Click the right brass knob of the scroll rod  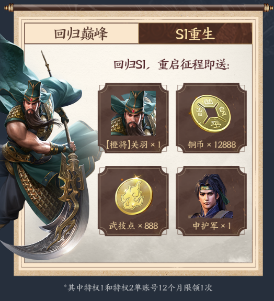pos(268,8)
